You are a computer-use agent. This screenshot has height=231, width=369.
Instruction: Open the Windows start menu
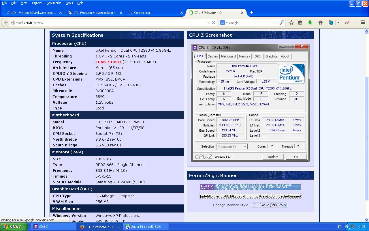[x=14, y=227]
